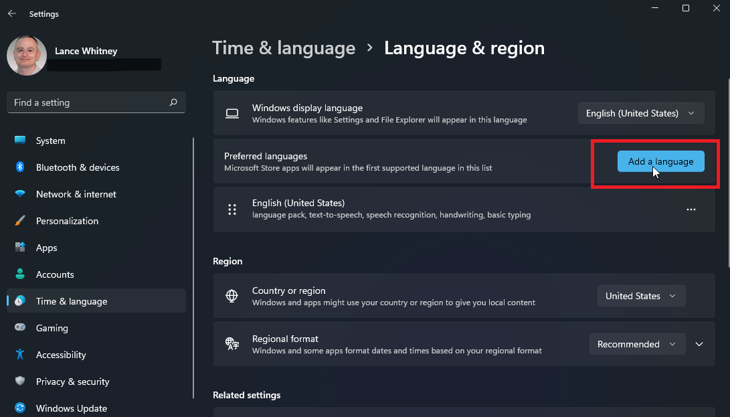Viewport: 730px width, 417px height.
Task: Open the Country or region dropdown
Action: [x=640, y=295]
